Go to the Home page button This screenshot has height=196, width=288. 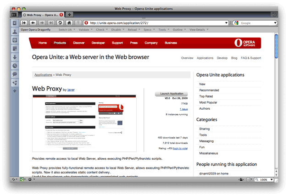coord(69,23)
